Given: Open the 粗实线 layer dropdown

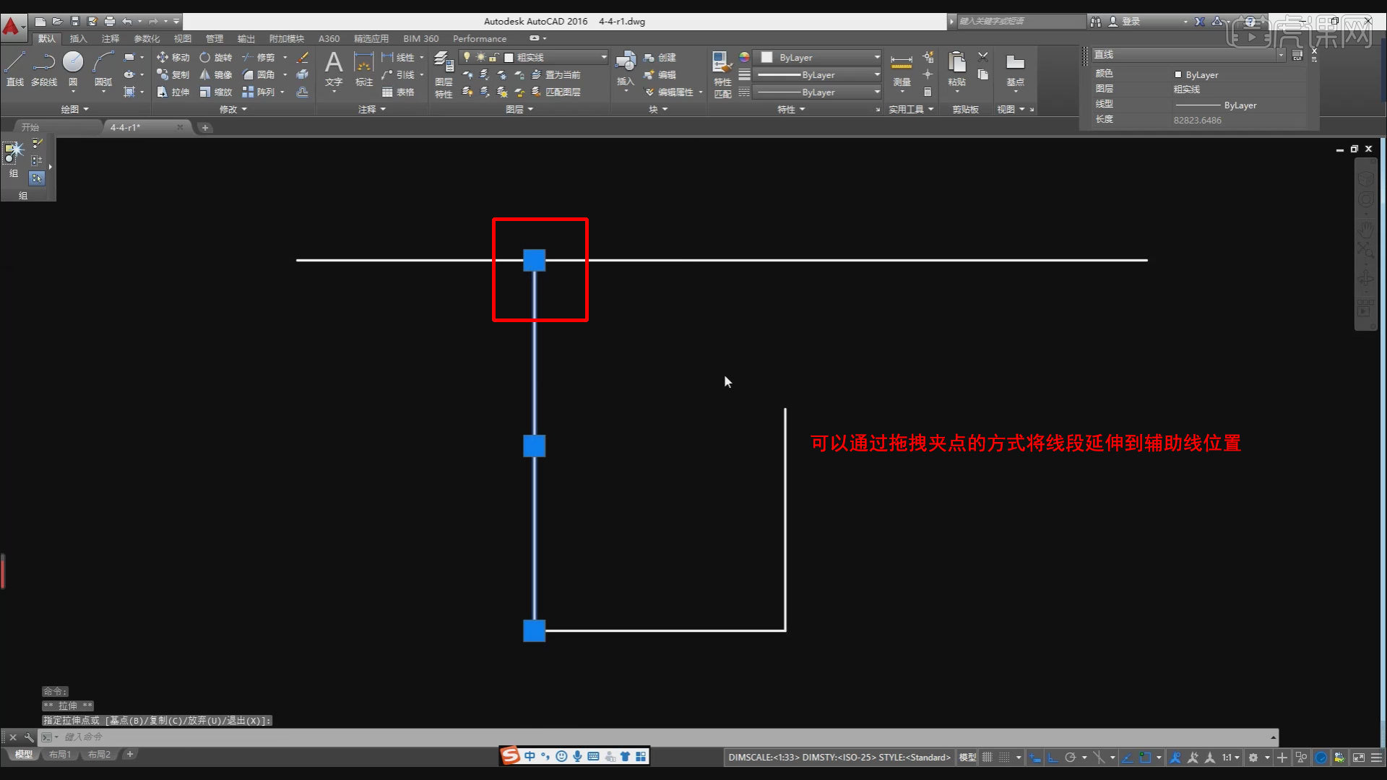Looking at the screenshot, I should [x=604, y=57].
